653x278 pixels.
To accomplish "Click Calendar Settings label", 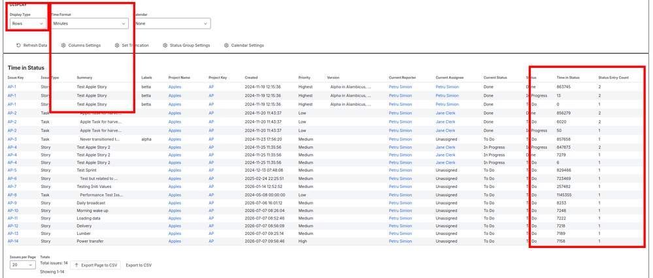I will coord(247,45).
